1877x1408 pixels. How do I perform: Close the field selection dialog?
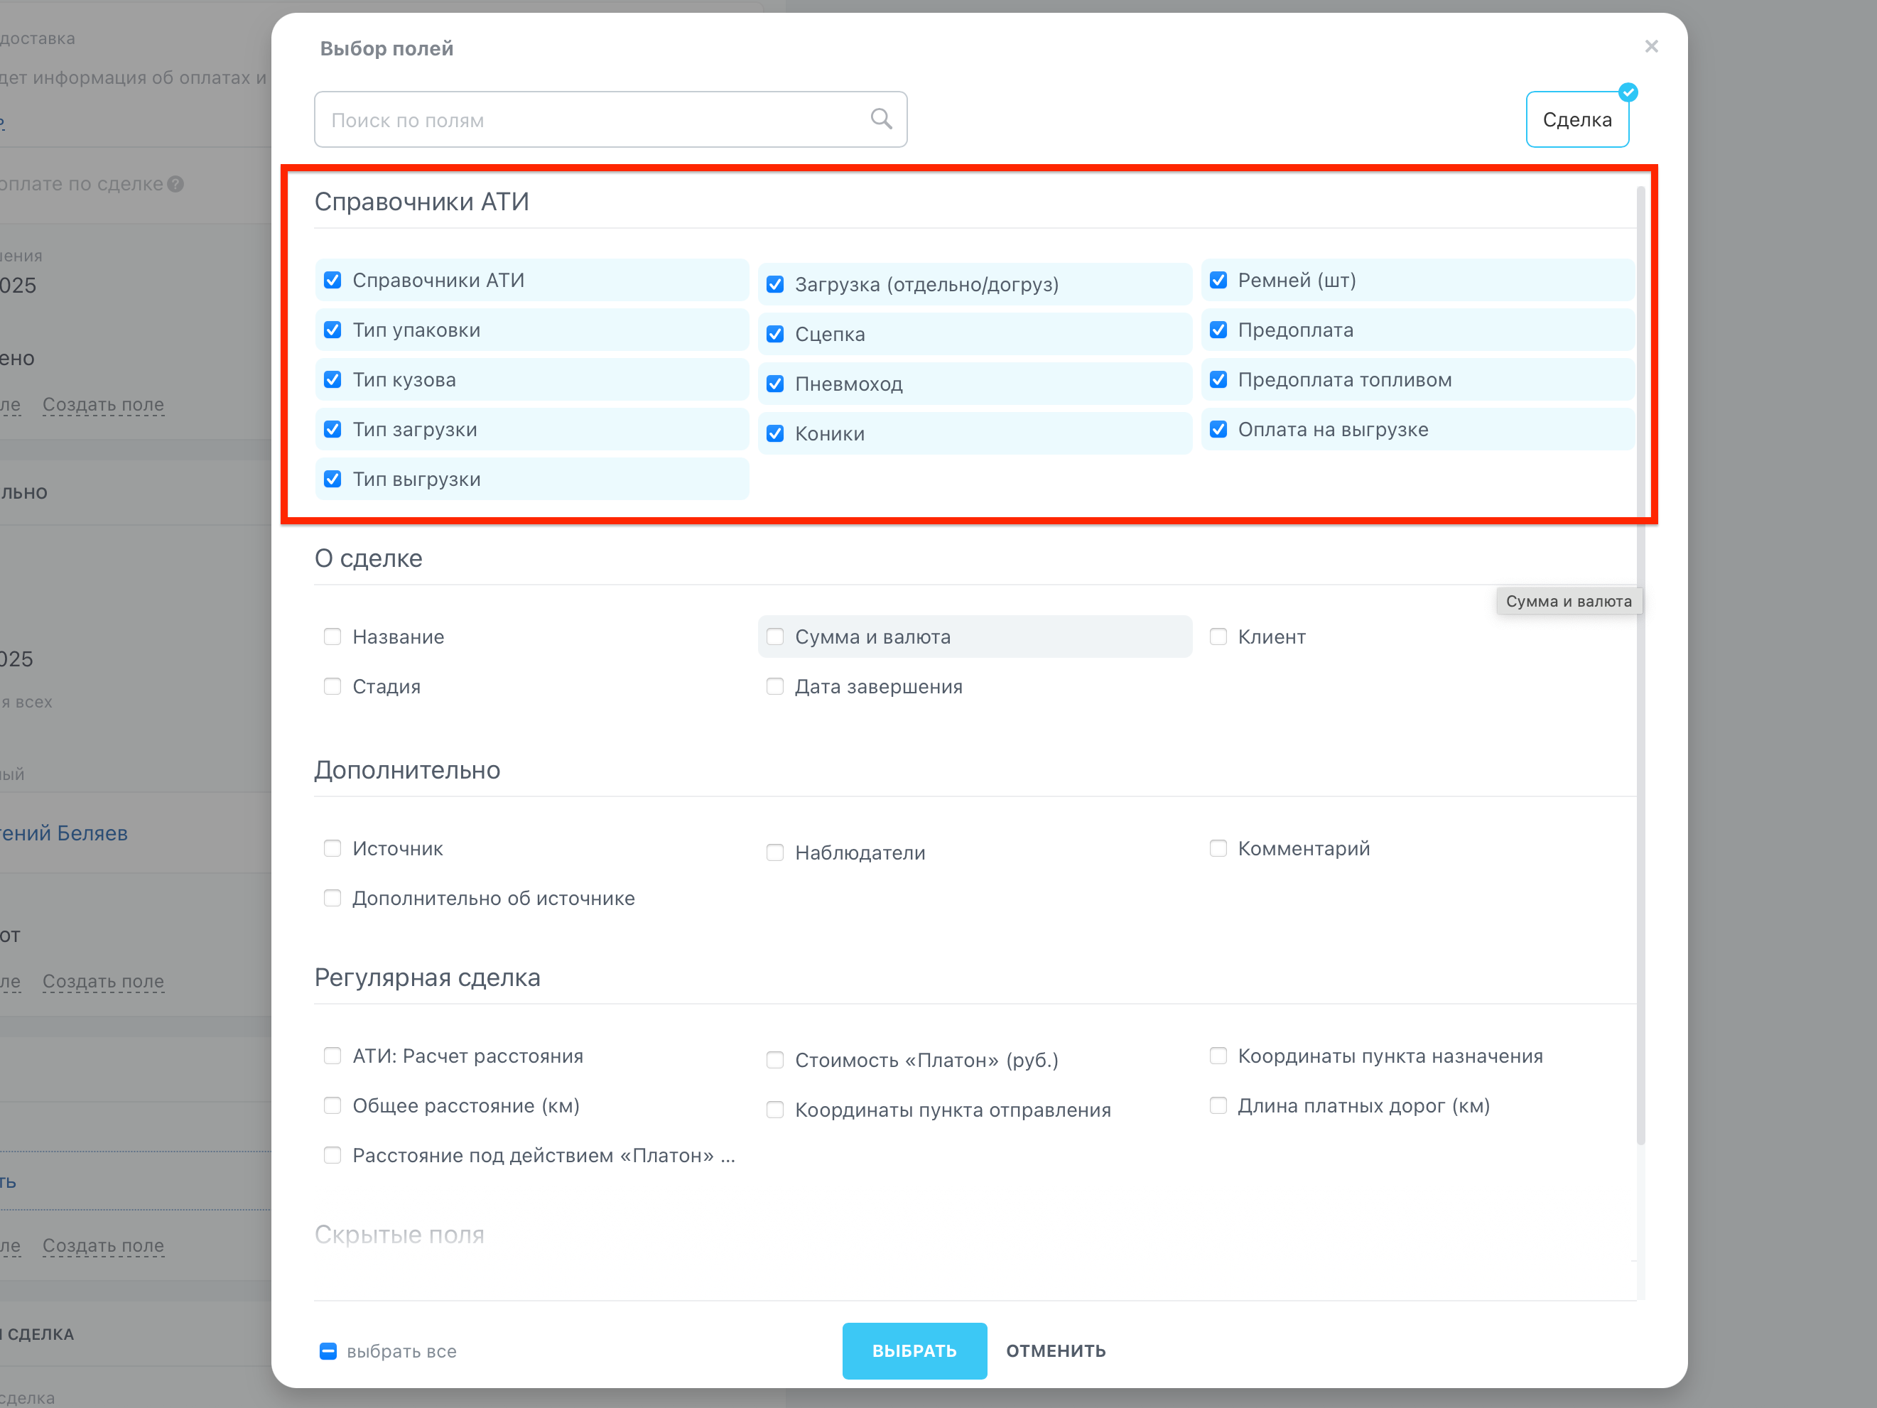[x=1650, y=46]
